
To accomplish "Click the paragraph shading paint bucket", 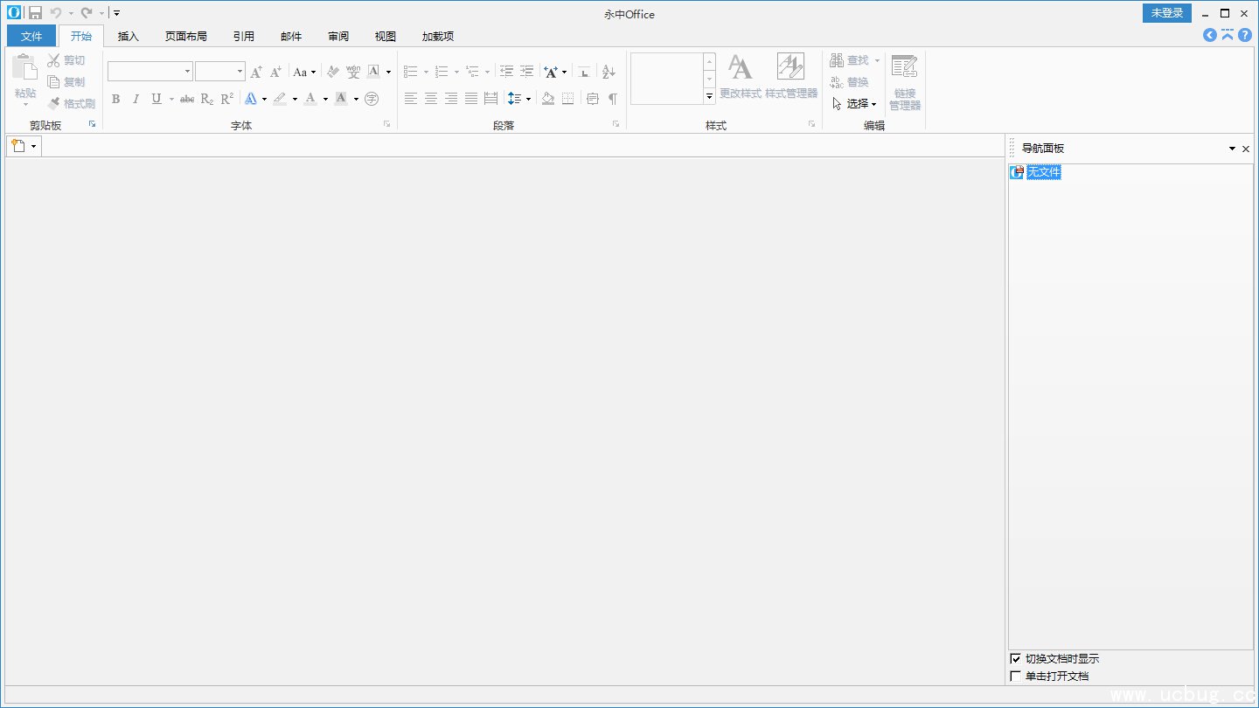I will tap(548, 99).
